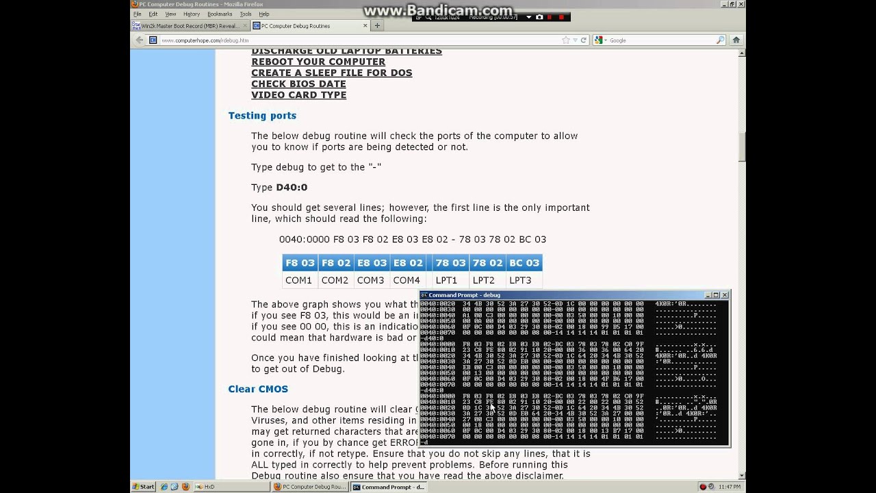The width and height of the screenshot is (876, 493).
Task: Open the View menu
Action: pyautogui.click(x=170, y=14)
